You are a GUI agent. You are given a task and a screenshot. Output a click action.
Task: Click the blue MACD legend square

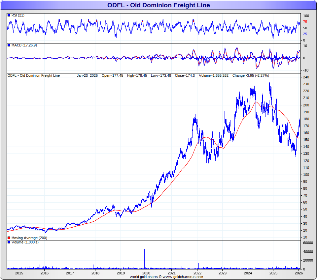9,45
